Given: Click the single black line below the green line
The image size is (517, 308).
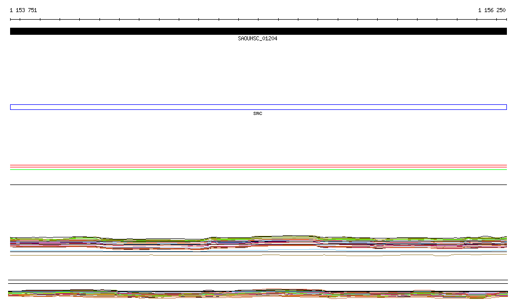Looking at the screenshot, I should click(x=258, y=184).
